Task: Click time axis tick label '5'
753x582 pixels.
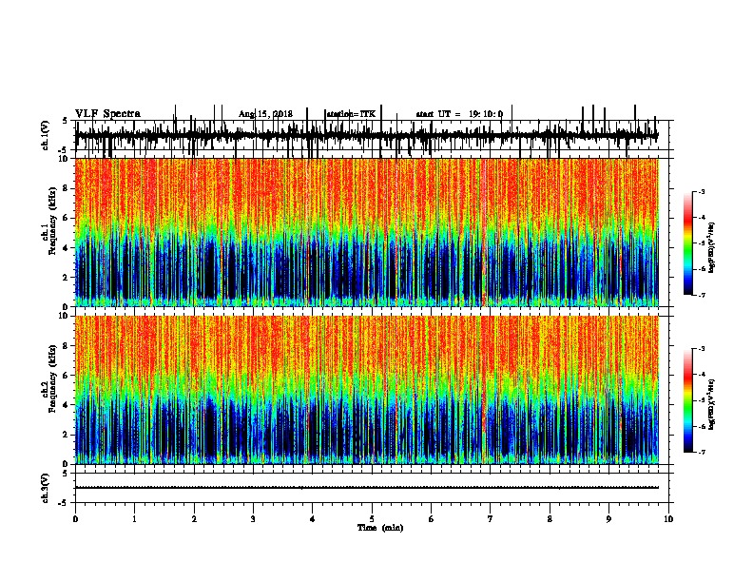Action: (x=372, y=519)
